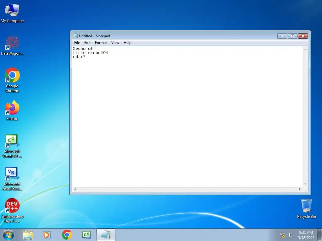
Task: Click the network tray icon
Action: click(283, 235)
